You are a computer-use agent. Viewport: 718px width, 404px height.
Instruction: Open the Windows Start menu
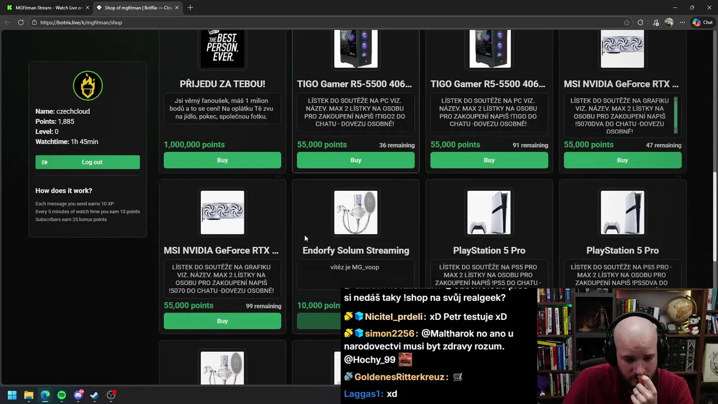(x=12, y=395)
